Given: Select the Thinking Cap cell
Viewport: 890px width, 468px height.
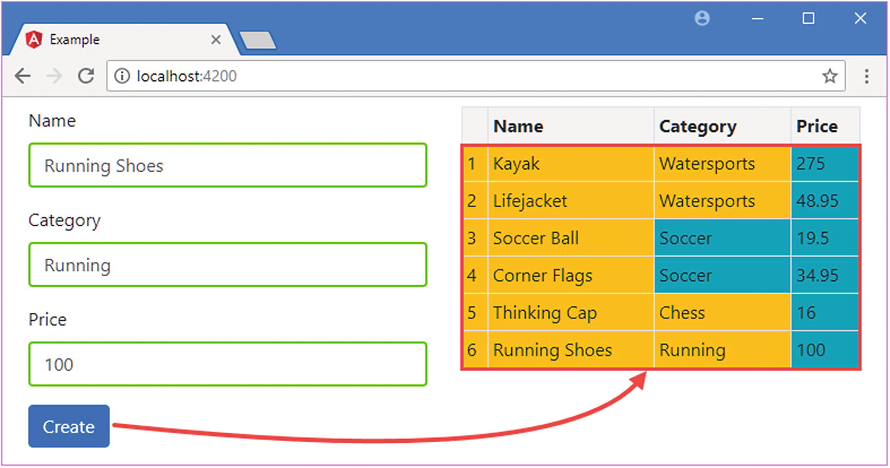Looking at the screenshot, I should (x=571, y=312).
